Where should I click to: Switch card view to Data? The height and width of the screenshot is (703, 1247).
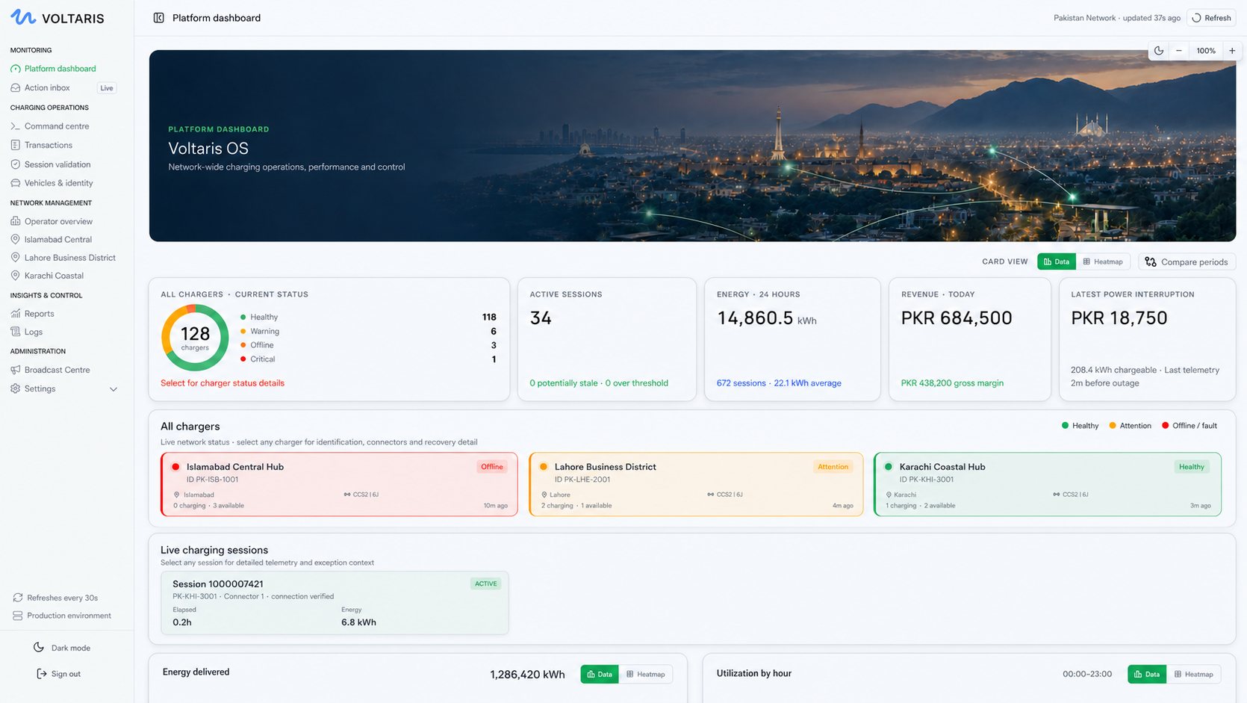(1056, 261)
